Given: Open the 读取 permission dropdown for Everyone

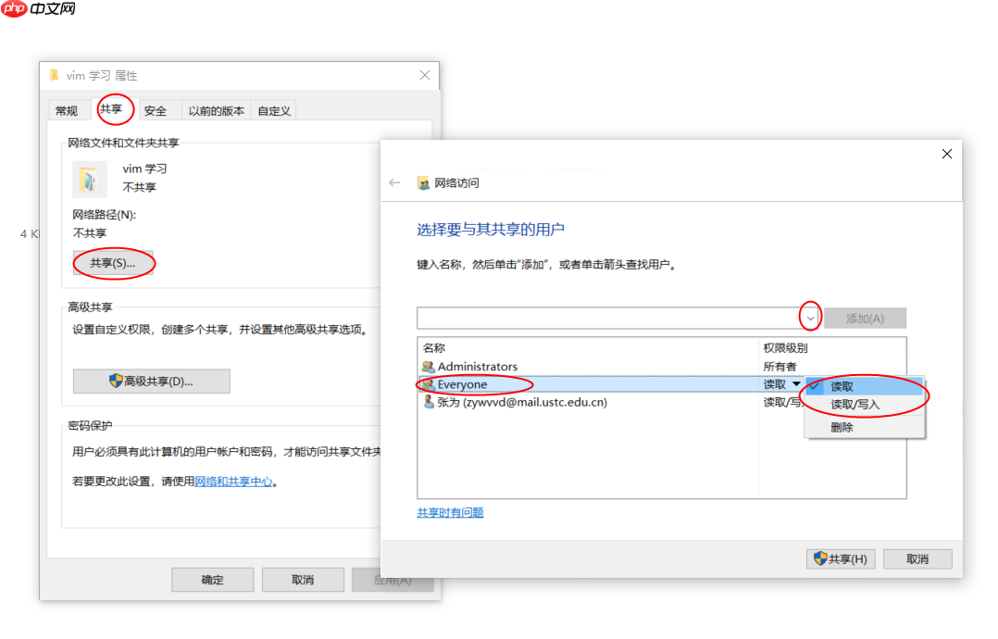Looking at the screenshot, I should click(x=796, y=383).
